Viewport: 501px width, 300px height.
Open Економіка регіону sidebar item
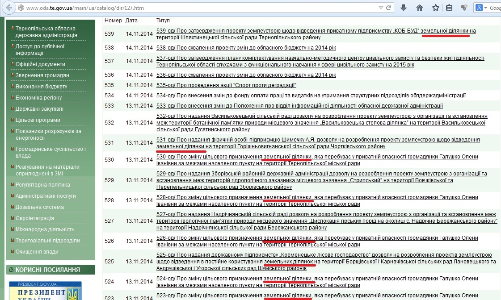click(39, 98)
